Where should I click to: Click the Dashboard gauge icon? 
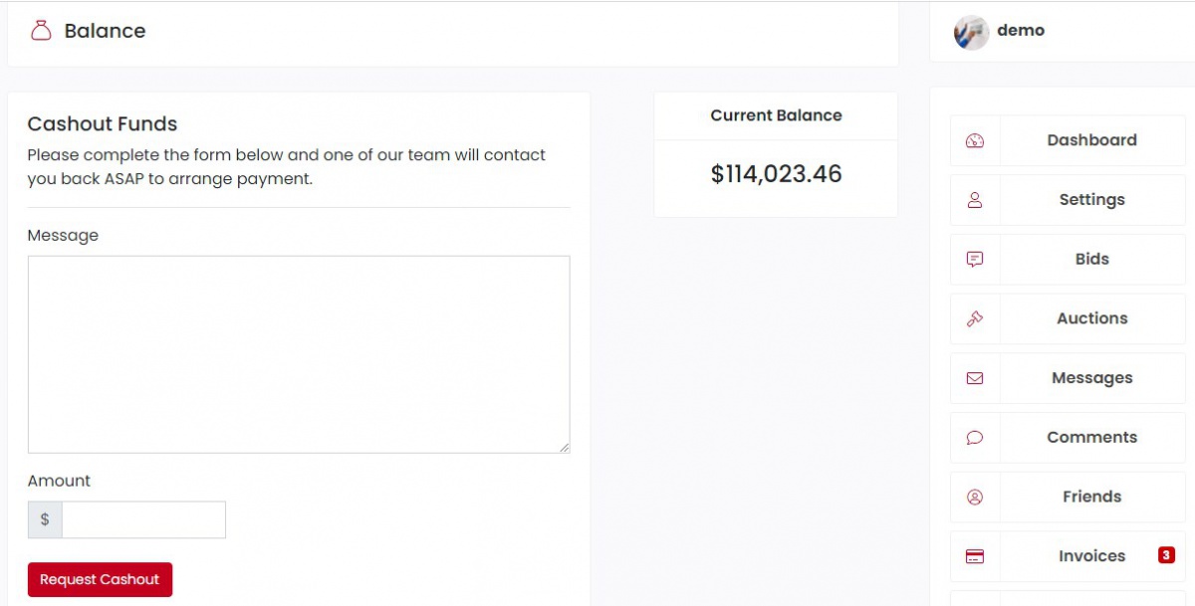pos(975,140)
